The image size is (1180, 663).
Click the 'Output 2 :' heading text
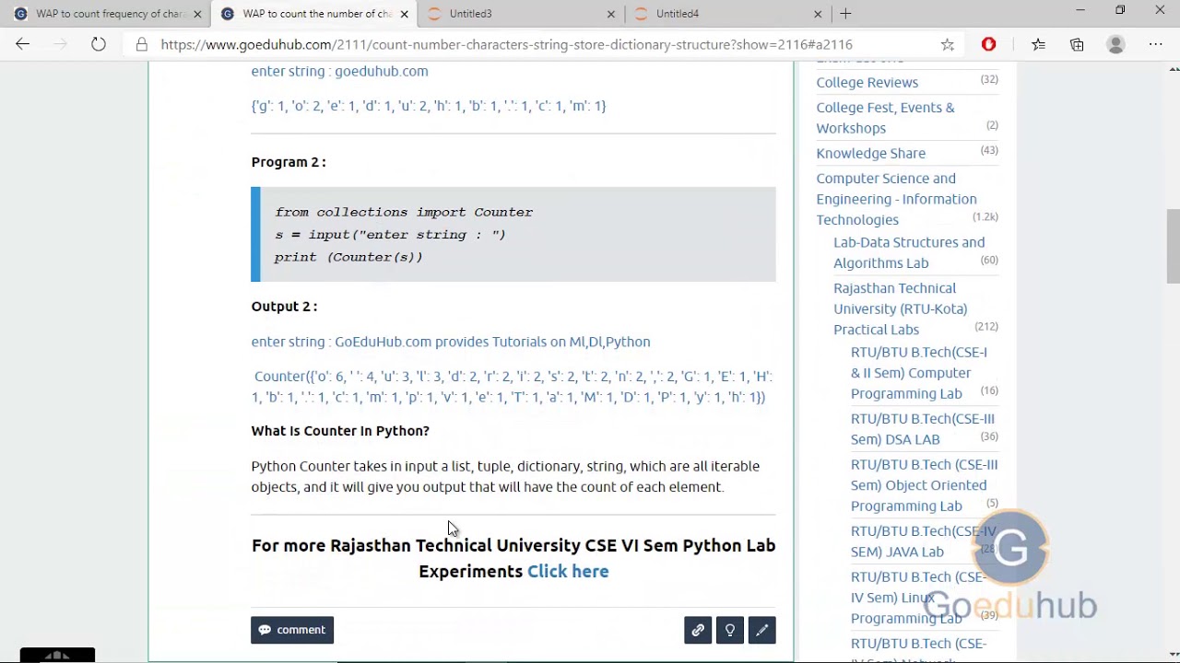[x=284, y=307]
